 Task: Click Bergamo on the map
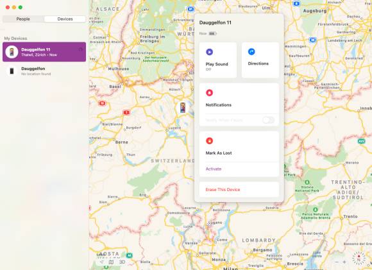pyautogui.click(x=262, y=250)
